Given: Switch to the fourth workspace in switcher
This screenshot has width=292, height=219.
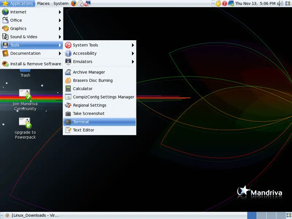Looking at the screenshot, I should pos(280,215).
